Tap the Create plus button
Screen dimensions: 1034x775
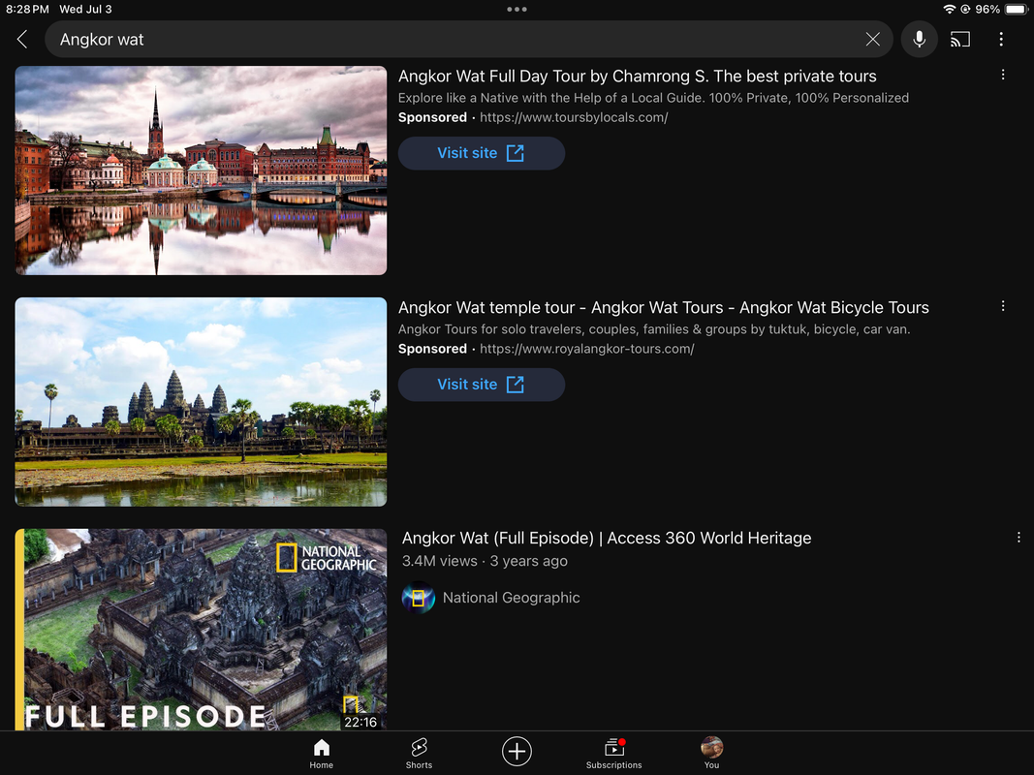[517, 752]
